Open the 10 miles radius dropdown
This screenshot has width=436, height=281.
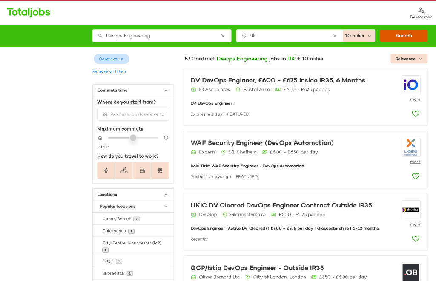coord(359,36)
